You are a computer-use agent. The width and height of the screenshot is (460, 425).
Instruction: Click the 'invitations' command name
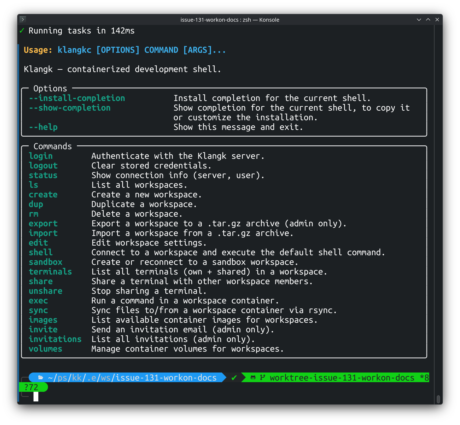(55, 339)
